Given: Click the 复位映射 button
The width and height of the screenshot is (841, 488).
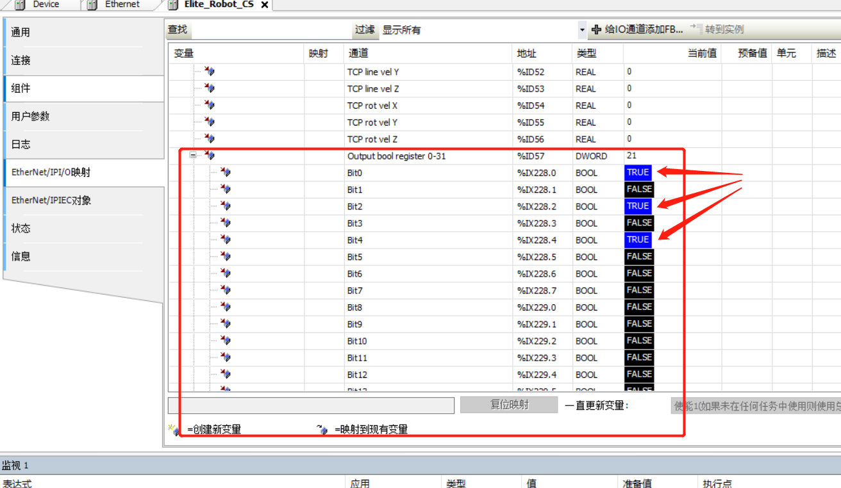Looking at the screenshot, I should pos(509,405).
